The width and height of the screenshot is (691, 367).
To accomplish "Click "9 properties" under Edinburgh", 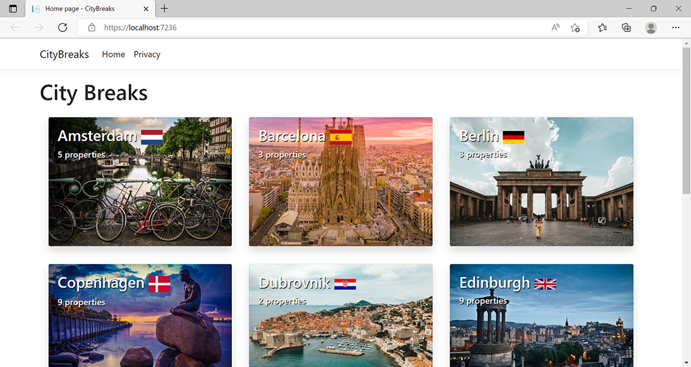I will pyautogui.click(x=483, y=301).
